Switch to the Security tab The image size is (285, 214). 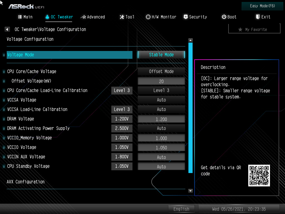pos(195,17)
